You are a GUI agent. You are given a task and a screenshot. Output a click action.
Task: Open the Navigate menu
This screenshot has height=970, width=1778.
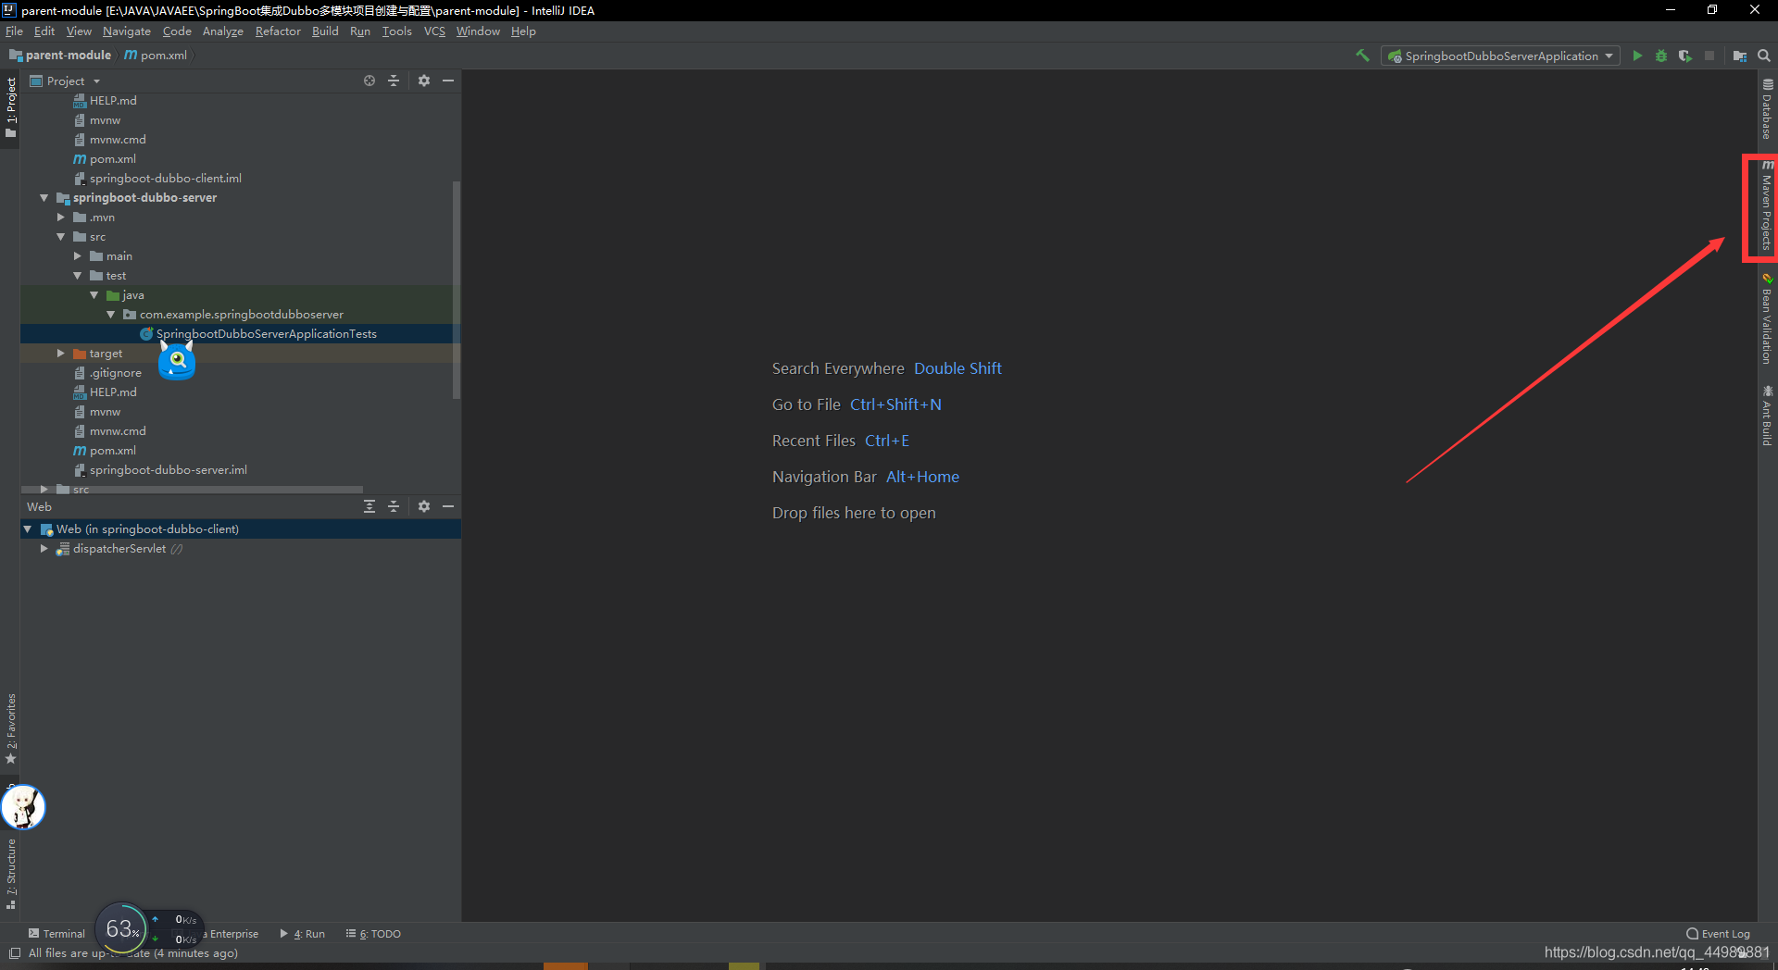[x=126, y=31]
